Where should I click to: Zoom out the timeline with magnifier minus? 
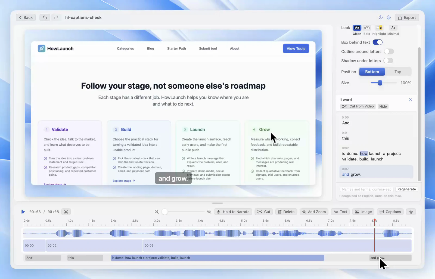coord(157,212)
